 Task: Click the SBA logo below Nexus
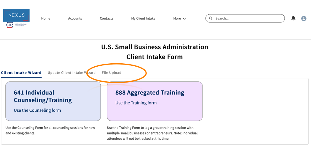10,25
